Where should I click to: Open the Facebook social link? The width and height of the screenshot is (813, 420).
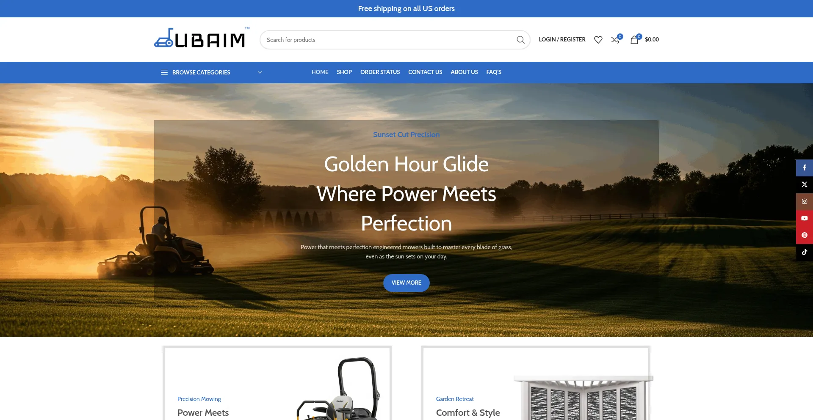pos(804,168)
